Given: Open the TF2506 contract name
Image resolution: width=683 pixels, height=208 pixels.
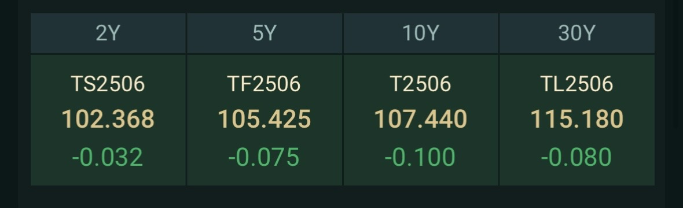Looking at the screenshot, I should click(x=265, y=84).
